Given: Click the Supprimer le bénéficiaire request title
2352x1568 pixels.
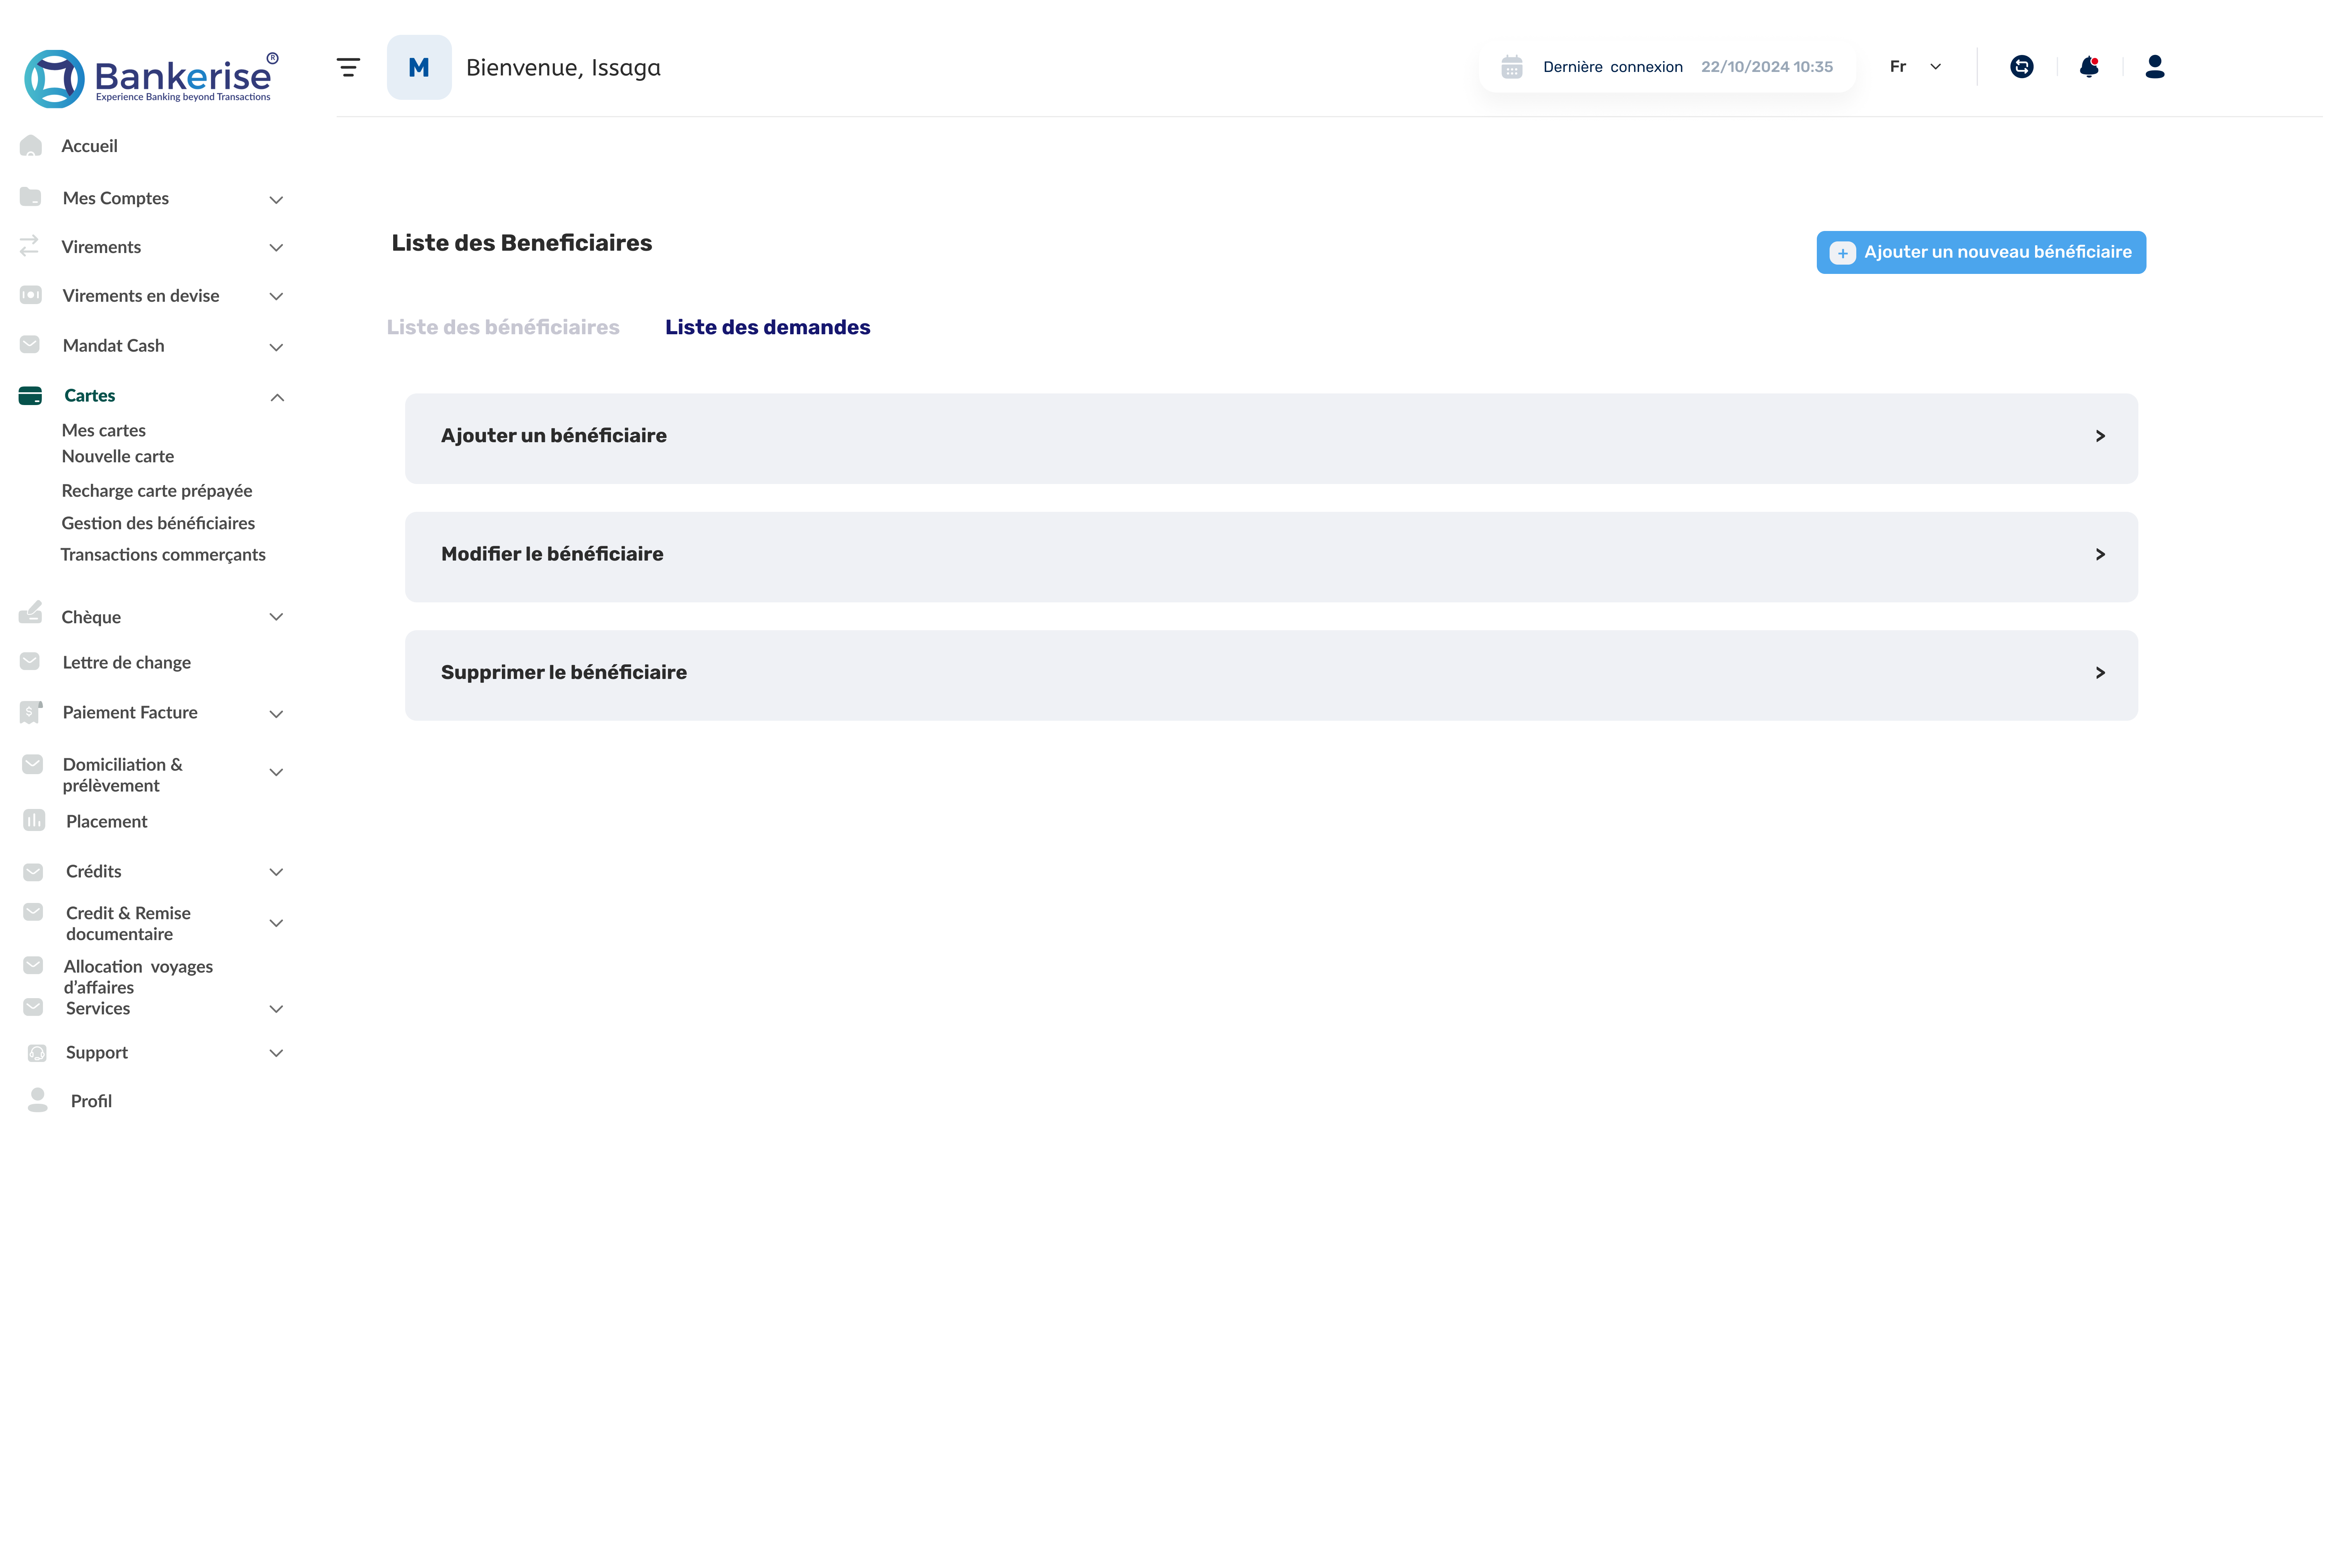Looking at the screenshot, I should pyautogui.click(x=564, y=673).
